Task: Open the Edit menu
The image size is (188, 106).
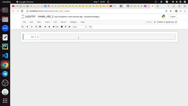Action: [31, 22]
